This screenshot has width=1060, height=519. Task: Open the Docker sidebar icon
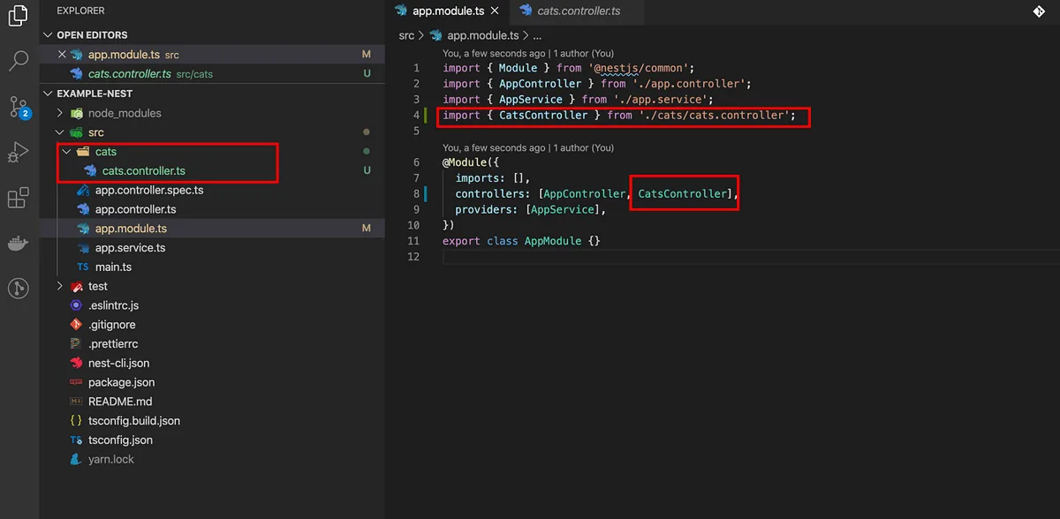19,244
